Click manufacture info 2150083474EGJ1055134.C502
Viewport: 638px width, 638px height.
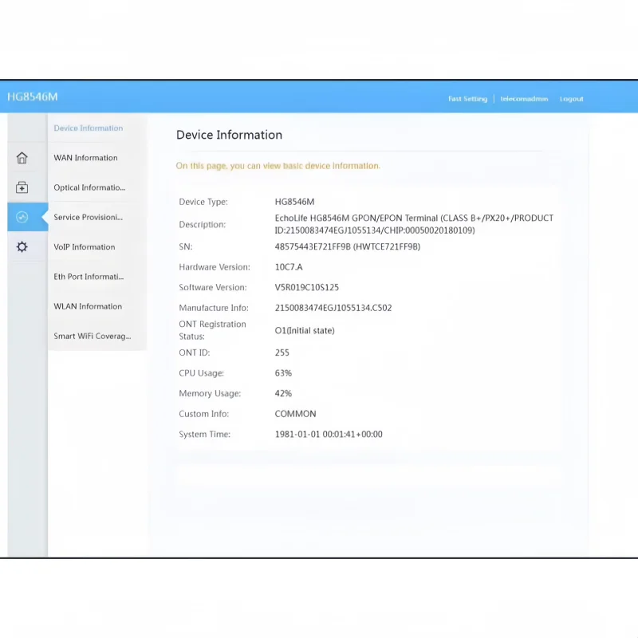pos(333,308)
